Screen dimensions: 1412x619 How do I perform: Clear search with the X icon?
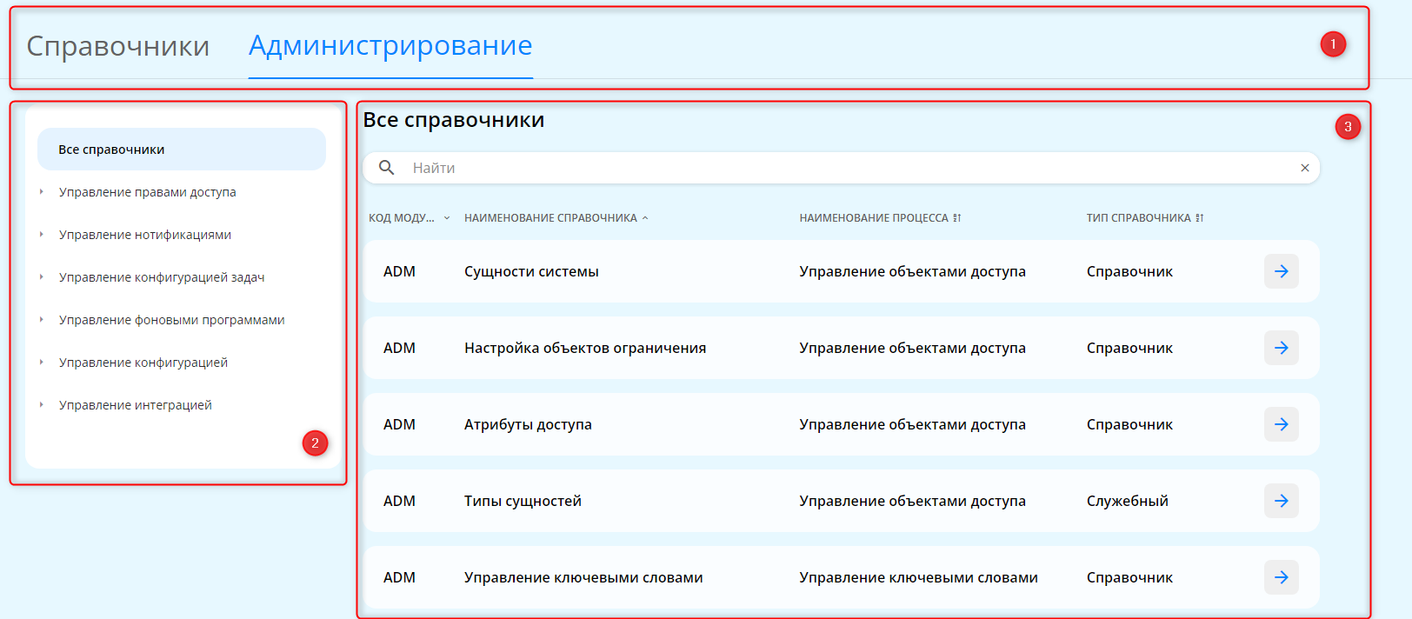[x=1304, y=168]
